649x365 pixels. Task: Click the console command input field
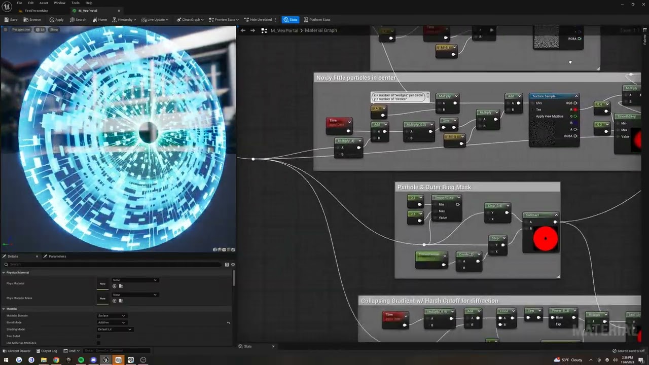point(117,351)
